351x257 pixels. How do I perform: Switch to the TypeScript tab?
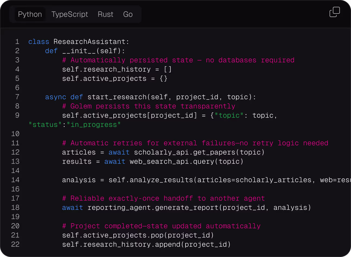point(70,14)
